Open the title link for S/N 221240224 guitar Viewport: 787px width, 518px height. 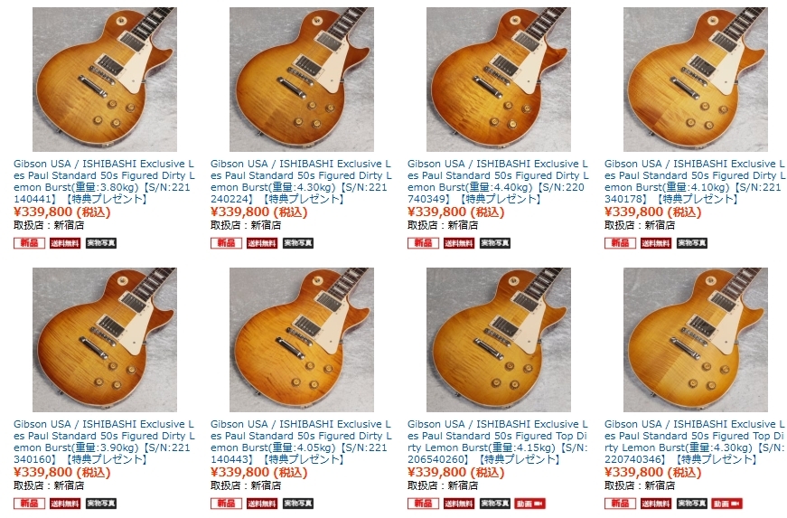(301, 181)
